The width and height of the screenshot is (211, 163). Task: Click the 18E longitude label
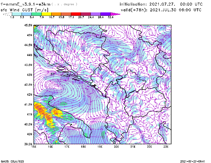coord(83,147)
